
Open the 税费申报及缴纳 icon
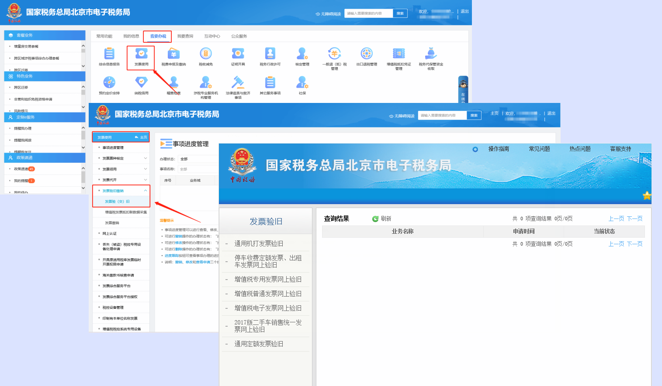(173, 54)
